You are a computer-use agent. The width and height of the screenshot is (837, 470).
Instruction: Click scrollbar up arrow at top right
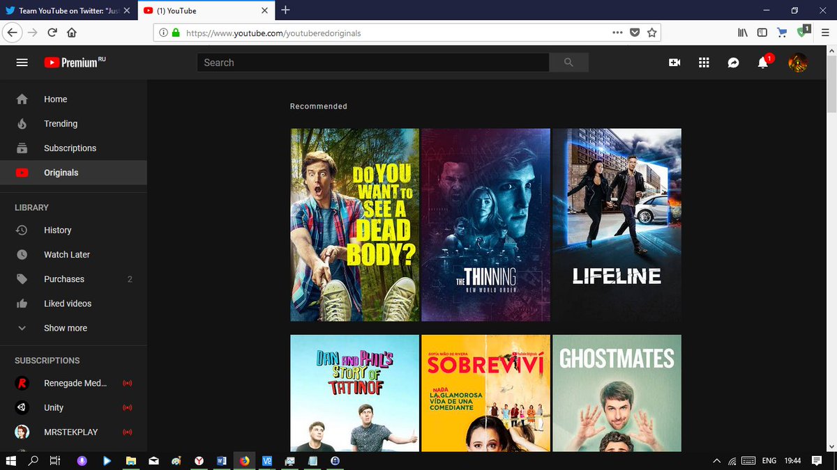(x=831, y=50)
